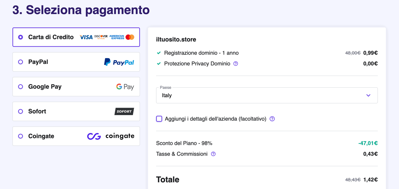Click the Google Pay logo
This screenshot has width=399, height=189.
click(x=125, y=86)
